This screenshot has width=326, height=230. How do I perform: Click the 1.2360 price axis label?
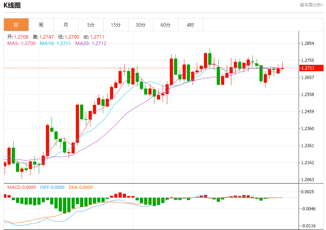[307, 128]
